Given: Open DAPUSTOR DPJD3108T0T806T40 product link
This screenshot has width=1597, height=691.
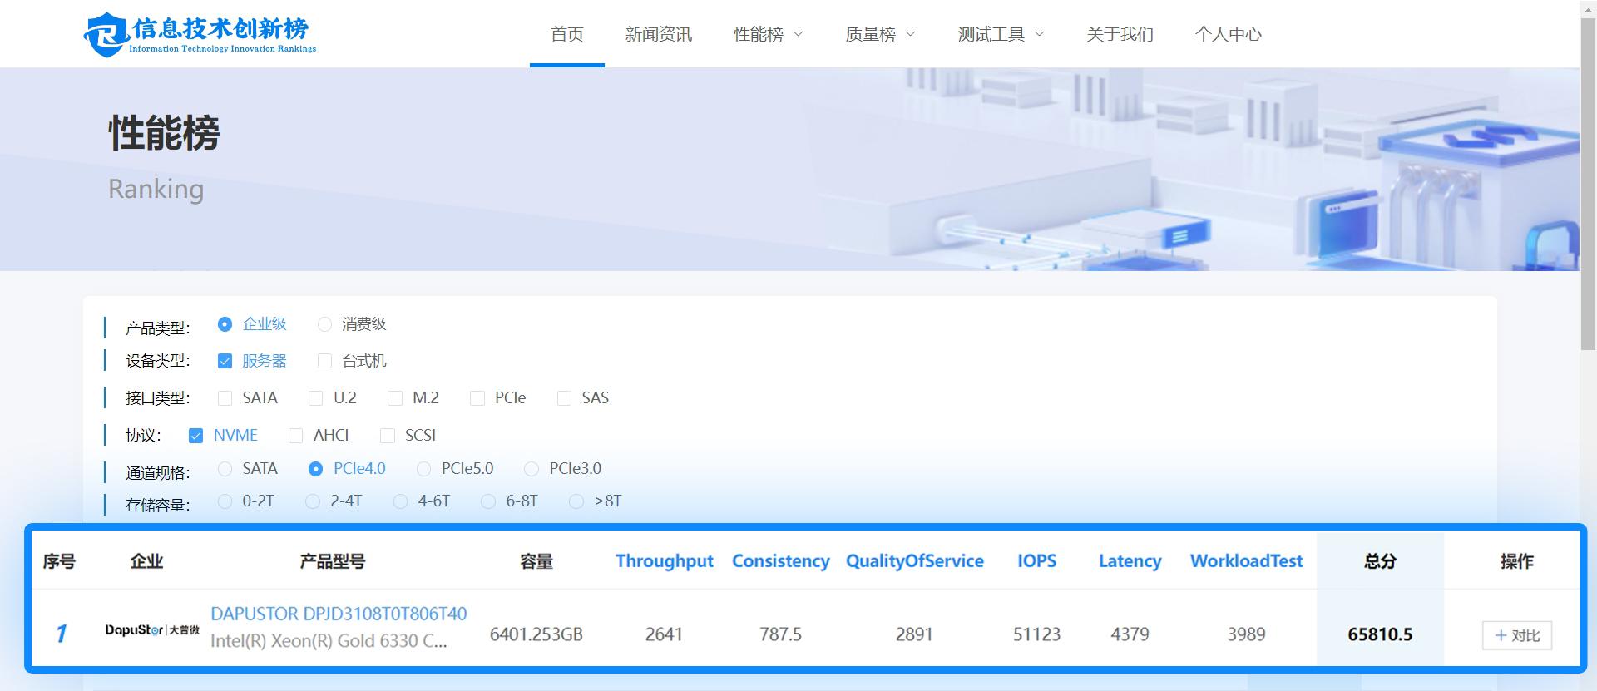Looking at the screenshot, I should 339,614.
